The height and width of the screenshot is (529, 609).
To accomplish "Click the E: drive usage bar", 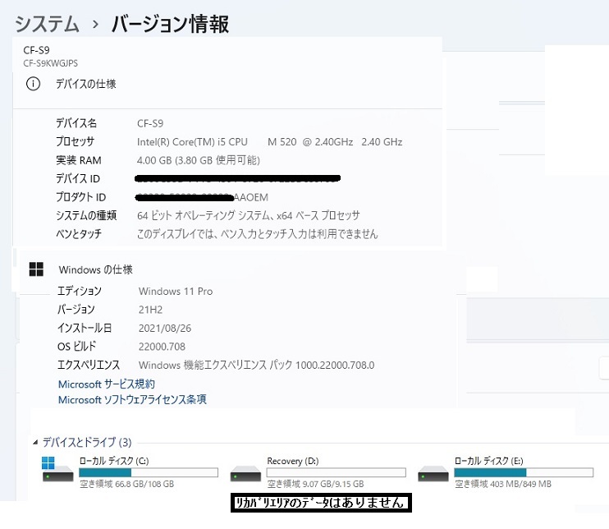I will tap(524, 472).
